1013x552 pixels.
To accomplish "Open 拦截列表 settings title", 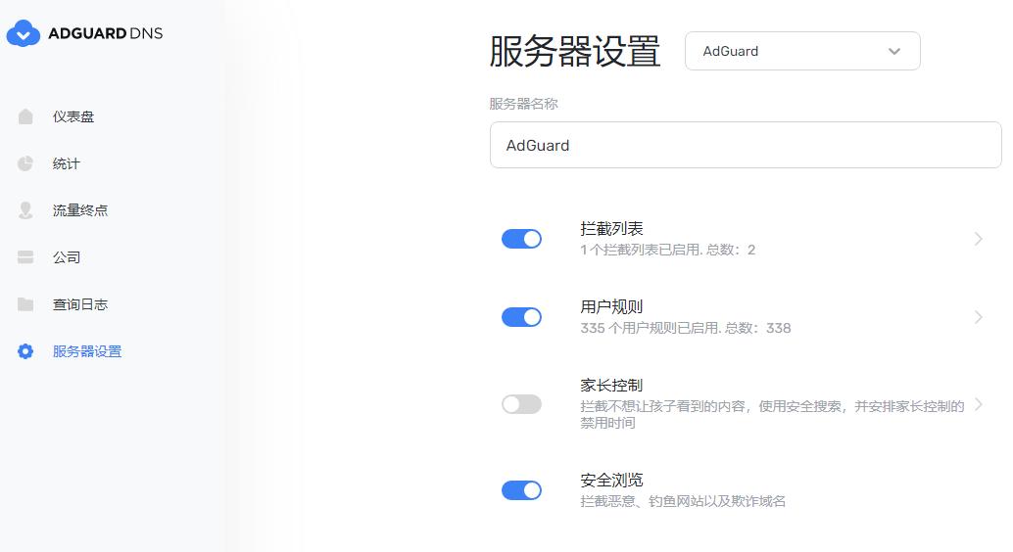I will coord(611,229).
